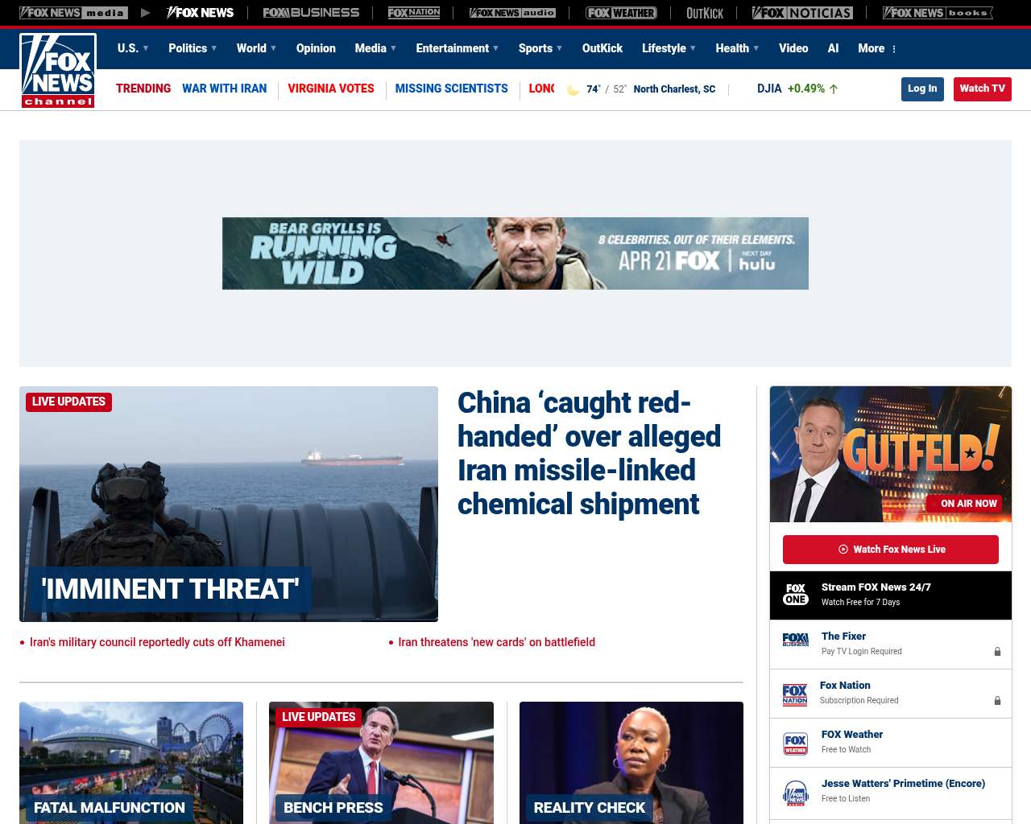1031x824 pixels.
Task: Open the BENCH PRESS story card
Action: click(381, 762)
